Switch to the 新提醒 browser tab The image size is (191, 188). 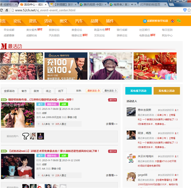coord(63,5)
